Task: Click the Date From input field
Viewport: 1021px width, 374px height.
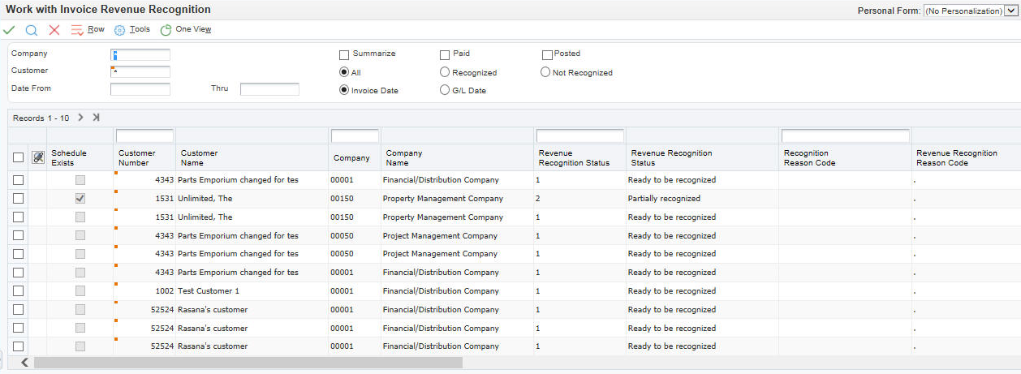Action: pos(140,89)
